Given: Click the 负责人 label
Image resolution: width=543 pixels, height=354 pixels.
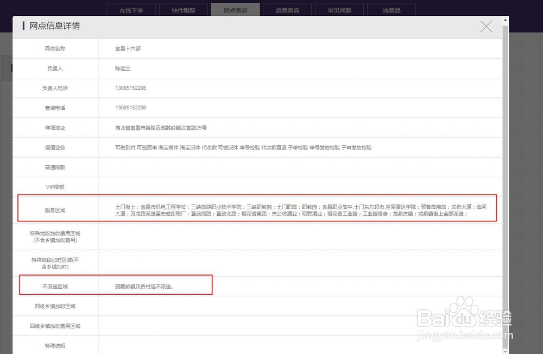Looking at the screenshot, I should 55,69.
